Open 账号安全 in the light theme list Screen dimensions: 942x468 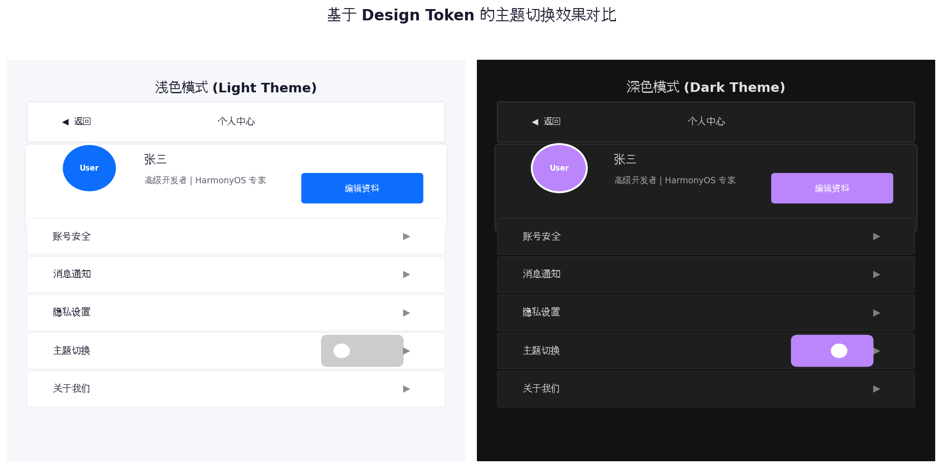pos(236,236)
